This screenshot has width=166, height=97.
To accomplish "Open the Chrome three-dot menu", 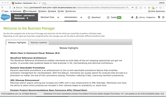I will [x=164, y=8].
